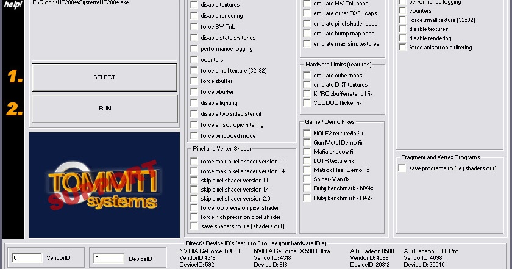Check Ruby benchmark - R42x
This screenshot has width=512, height=269.
[x=307, y=198]
